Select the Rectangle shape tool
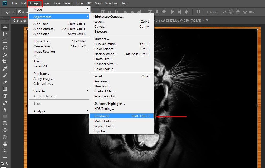This screenshot has height=168, width=265. [5, 116]
